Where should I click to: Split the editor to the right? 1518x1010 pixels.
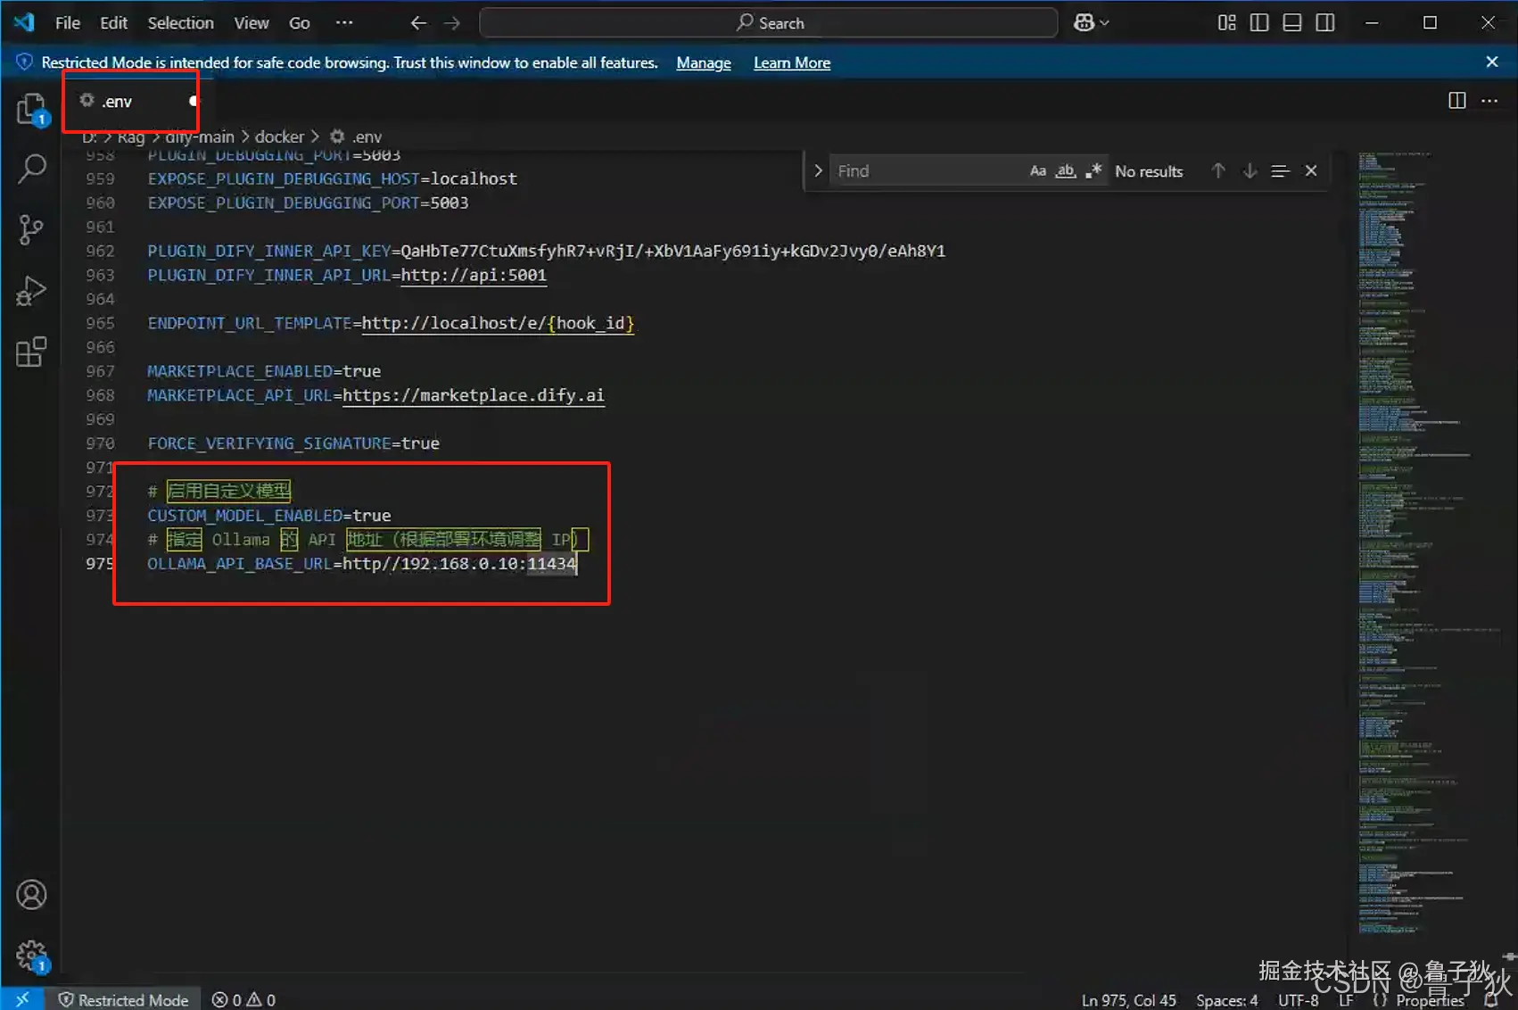click(x=1456, y=101)
